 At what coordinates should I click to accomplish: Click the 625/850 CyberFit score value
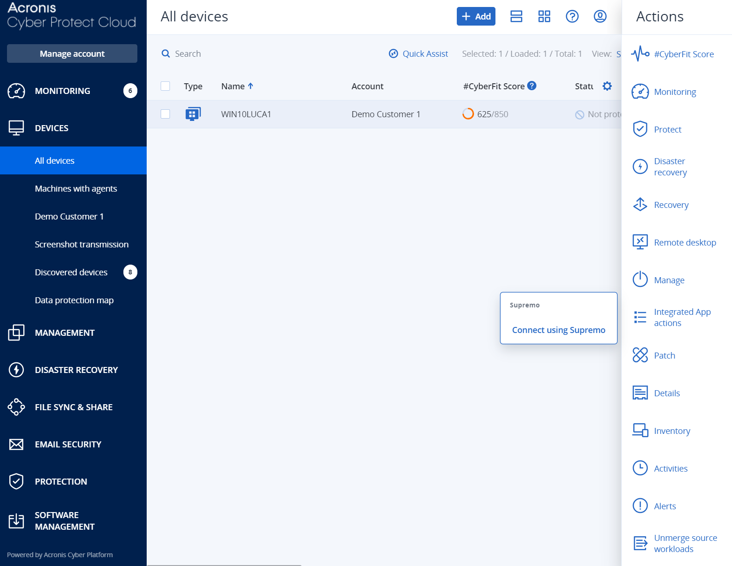pyautogui.click(x=493, y=114)
